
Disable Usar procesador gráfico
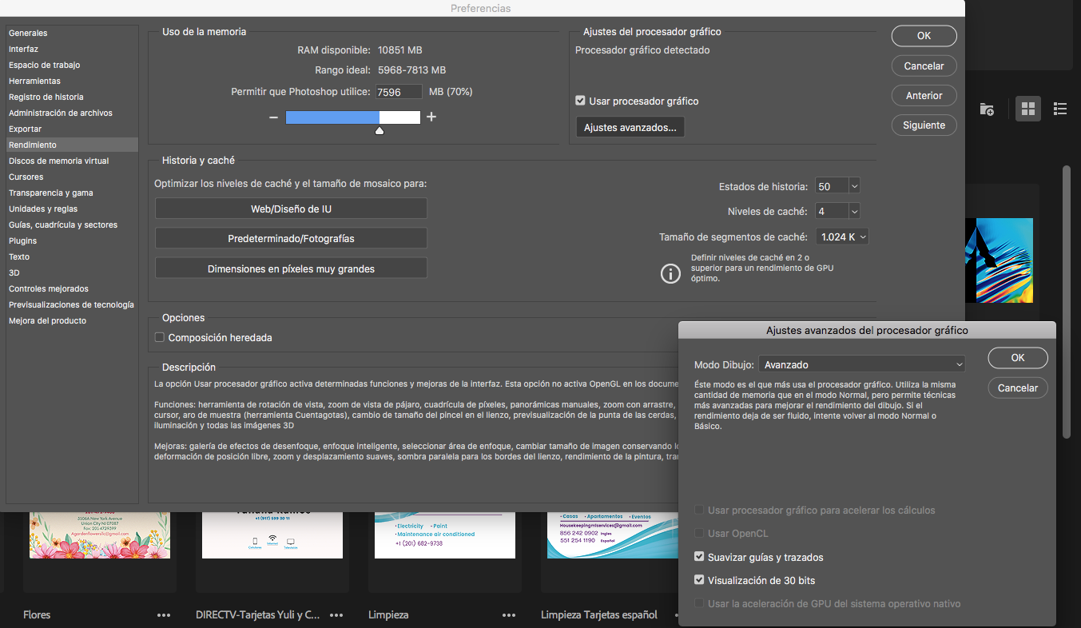tap(579, 101)
